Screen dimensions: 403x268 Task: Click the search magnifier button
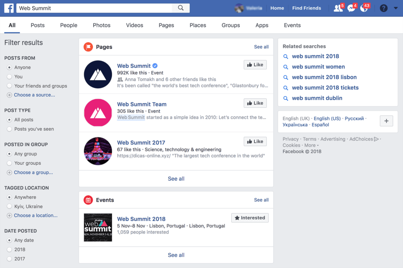pyautogui.click(x=181, y=8)
